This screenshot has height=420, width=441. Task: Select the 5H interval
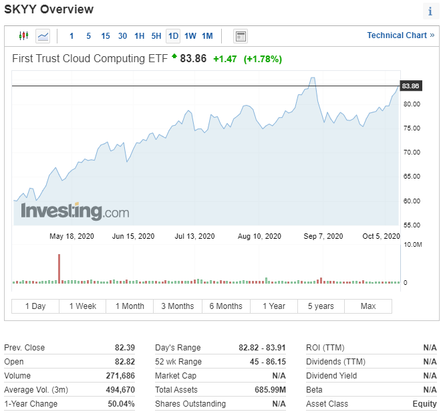click(x=156, y=36)
